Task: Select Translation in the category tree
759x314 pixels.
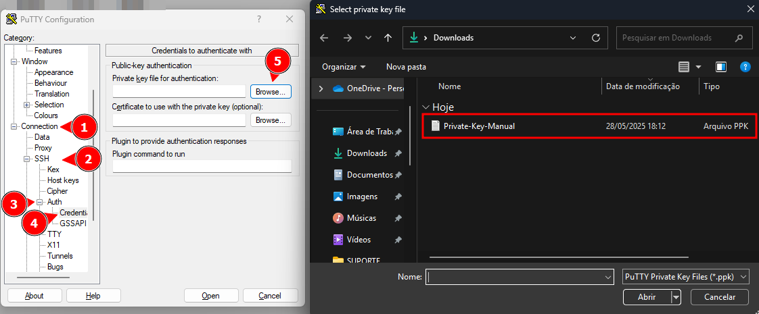Action: (x=52, y=94)
